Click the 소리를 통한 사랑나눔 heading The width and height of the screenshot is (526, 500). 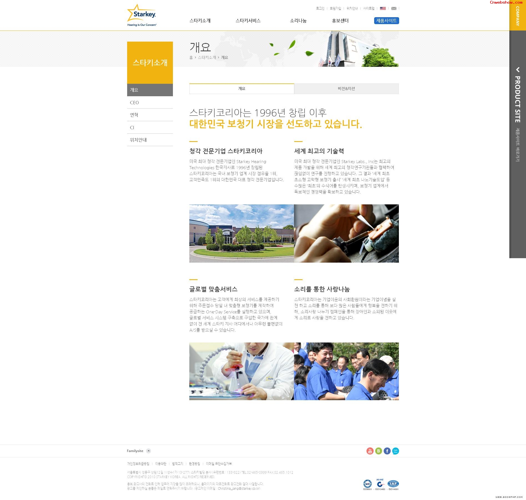[x=322, y=289]
